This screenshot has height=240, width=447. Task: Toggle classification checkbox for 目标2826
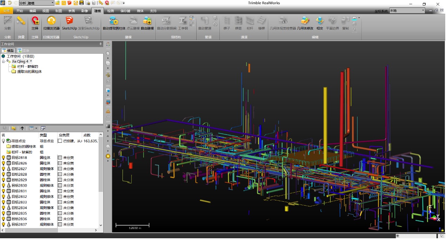[60, 163]
